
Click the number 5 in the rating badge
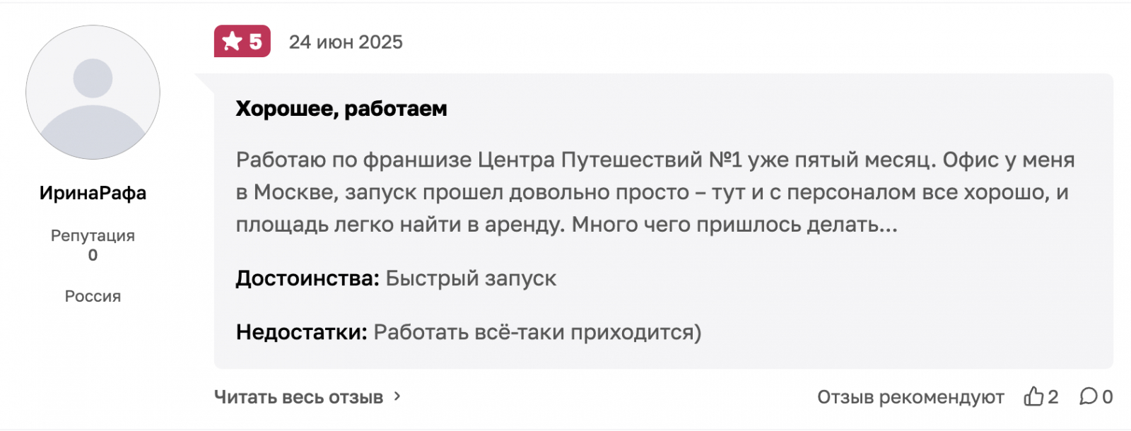255,42
